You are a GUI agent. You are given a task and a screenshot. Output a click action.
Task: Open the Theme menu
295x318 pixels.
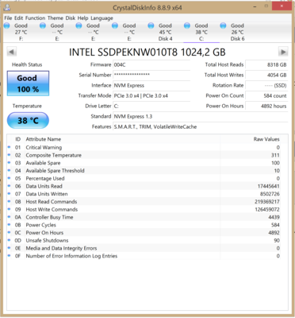click(x=56, y=18)
